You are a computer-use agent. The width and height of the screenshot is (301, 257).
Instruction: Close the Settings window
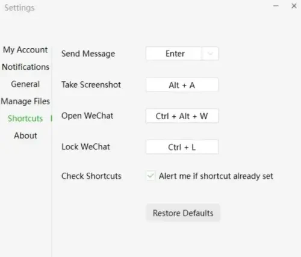click(x=294, y=6)
